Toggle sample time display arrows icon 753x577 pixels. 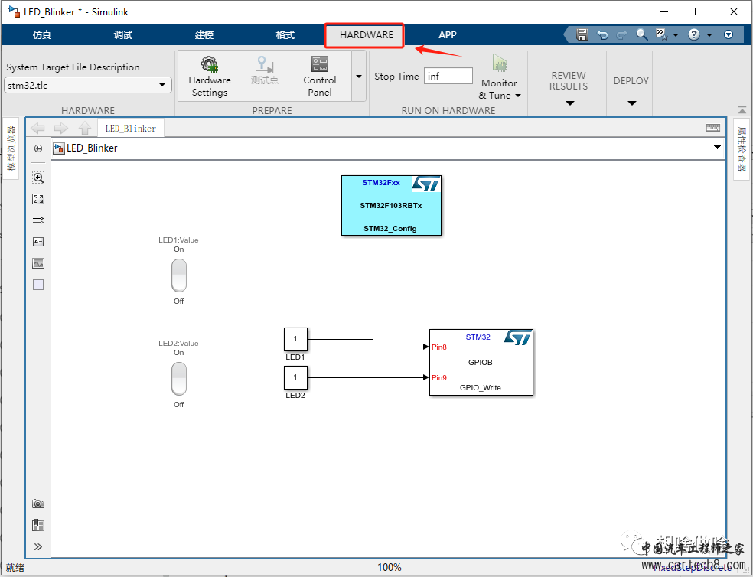pos(38,220)
